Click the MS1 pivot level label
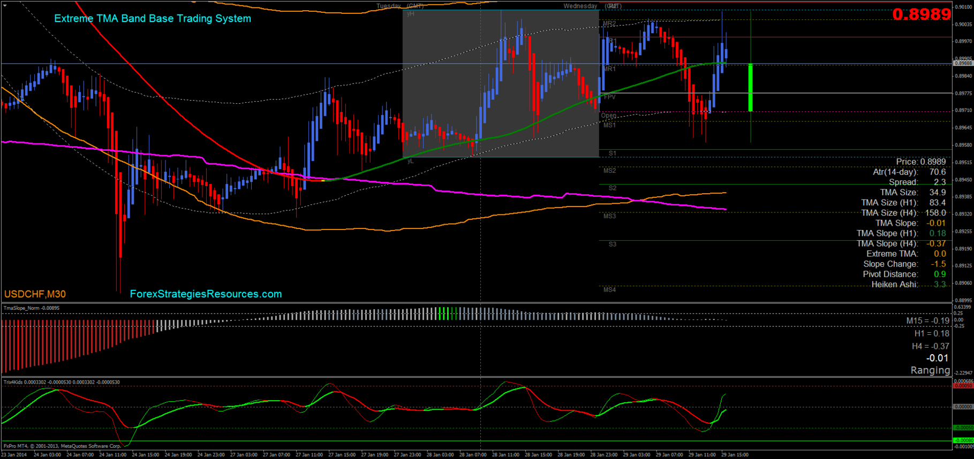 (609, 125)
